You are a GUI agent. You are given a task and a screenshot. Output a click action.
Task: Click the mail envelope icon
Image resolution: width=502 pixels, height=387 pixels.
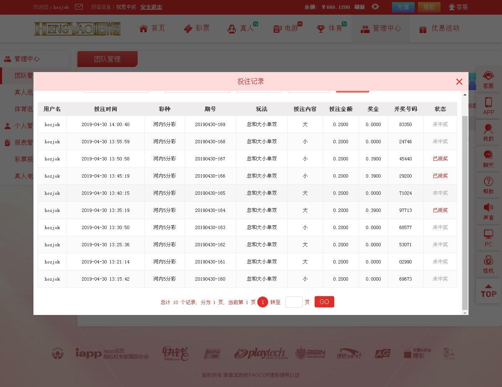click(79, 7)
